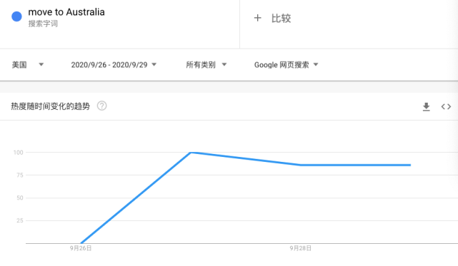458x266 pixels.
Task: Click the 9月28日 axis label
Action: (x=301, y=248)
